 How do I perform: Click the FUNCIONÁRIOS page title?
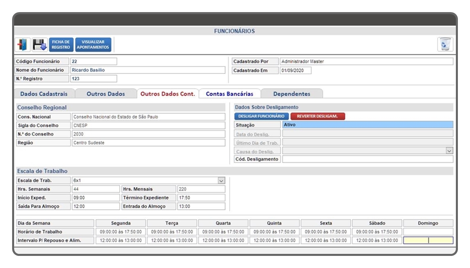[x=235, y=31]
